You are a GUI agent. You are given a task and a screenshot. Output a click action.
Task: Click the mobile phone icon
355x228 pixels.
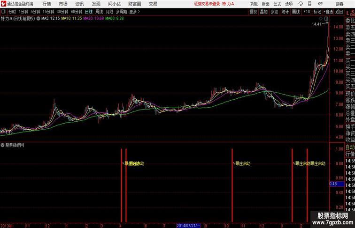pos(309,4)
